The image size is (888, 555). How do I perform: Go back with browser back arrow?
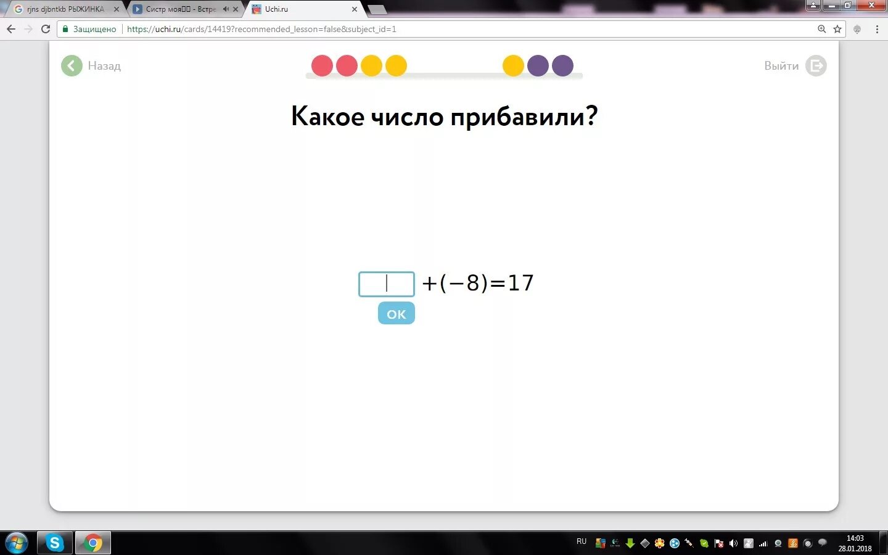point(11,29)
